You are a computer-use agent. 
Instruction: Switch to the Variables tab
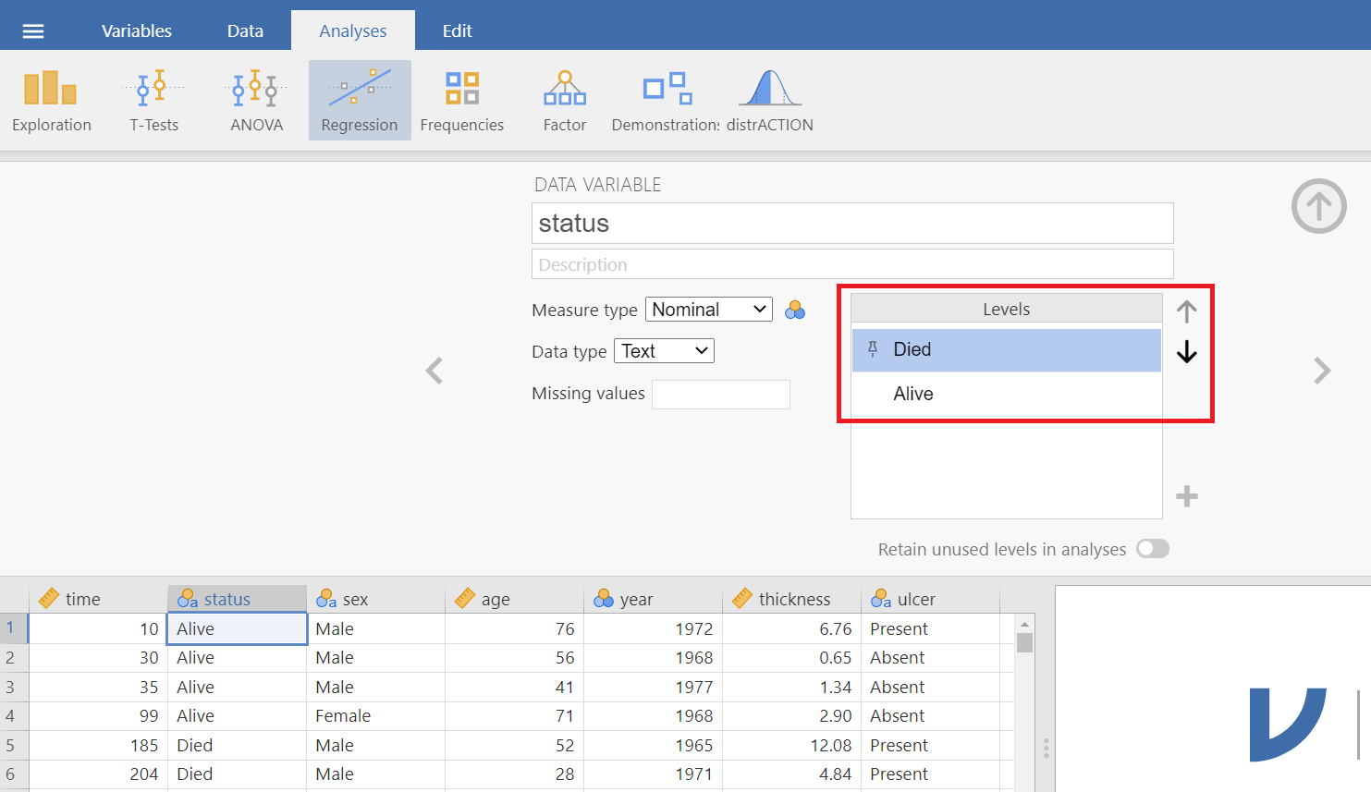136,31
